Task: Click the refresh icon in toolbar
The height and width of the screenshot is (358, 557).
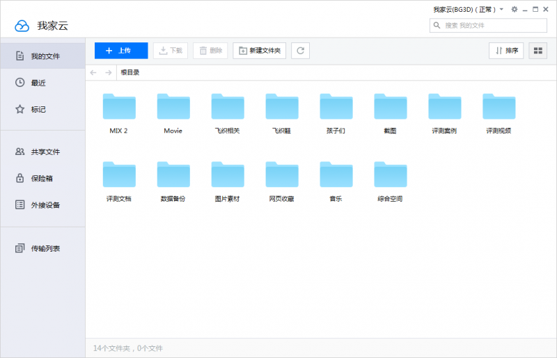Action: coord(300,51)
